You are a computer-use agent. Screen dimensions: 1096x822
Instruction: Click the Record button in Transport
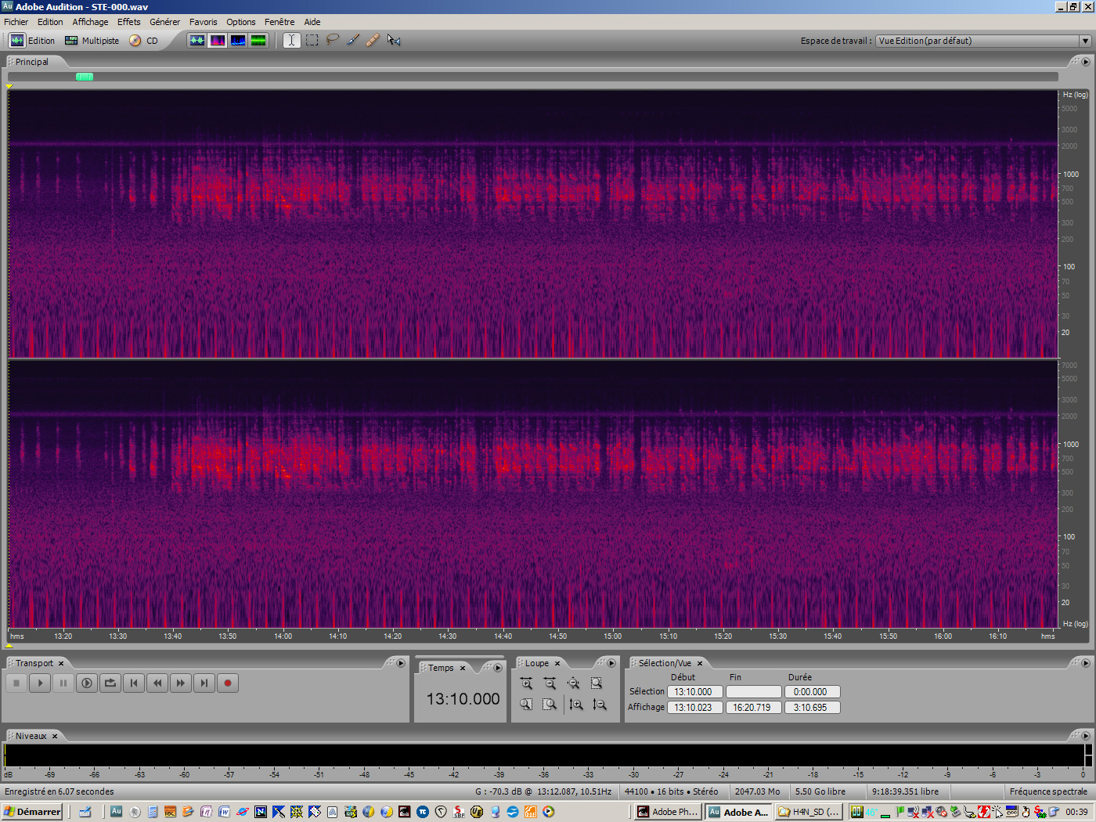pyautogui.click(x=228, y=683)
